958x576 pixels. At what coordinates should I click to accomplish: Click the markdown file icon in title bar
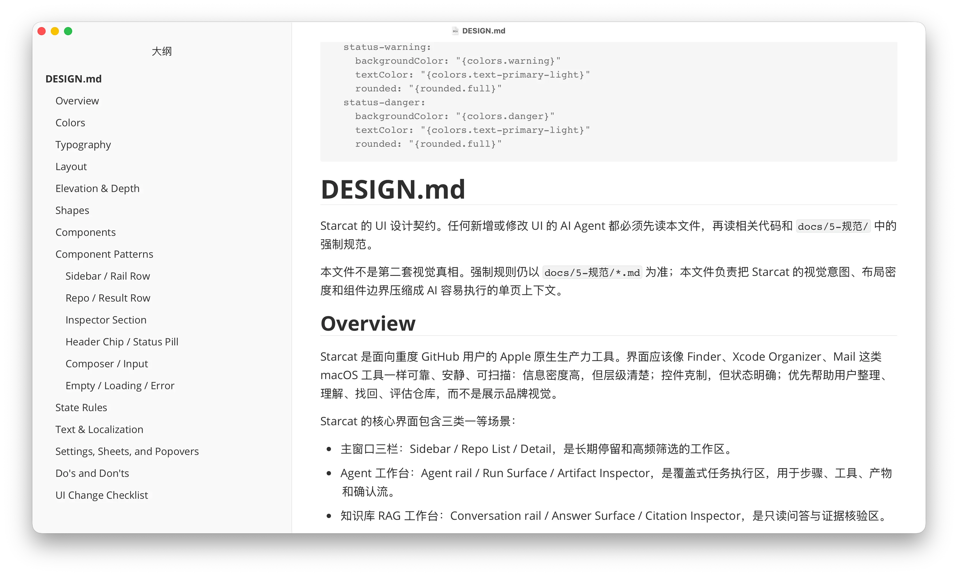(x=455, y=31)
